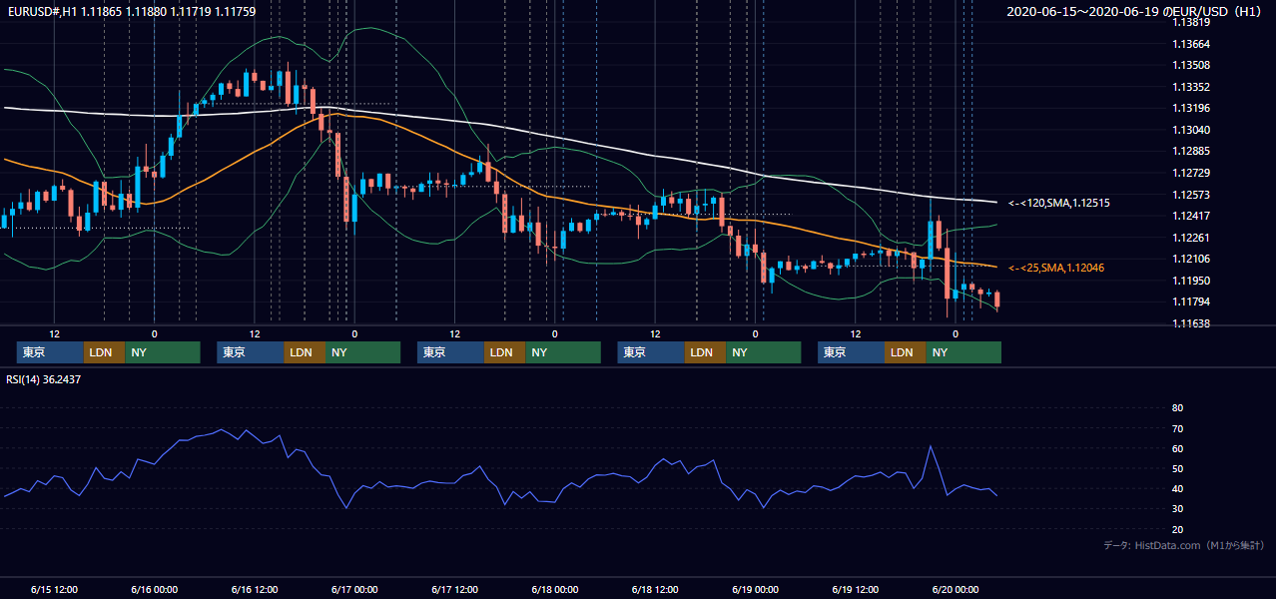Image resolution: width=1276 pixels, height=599 pixels.
Task: Click the 東京 session block above 6/17 12:00
Action: click(450, 352)
